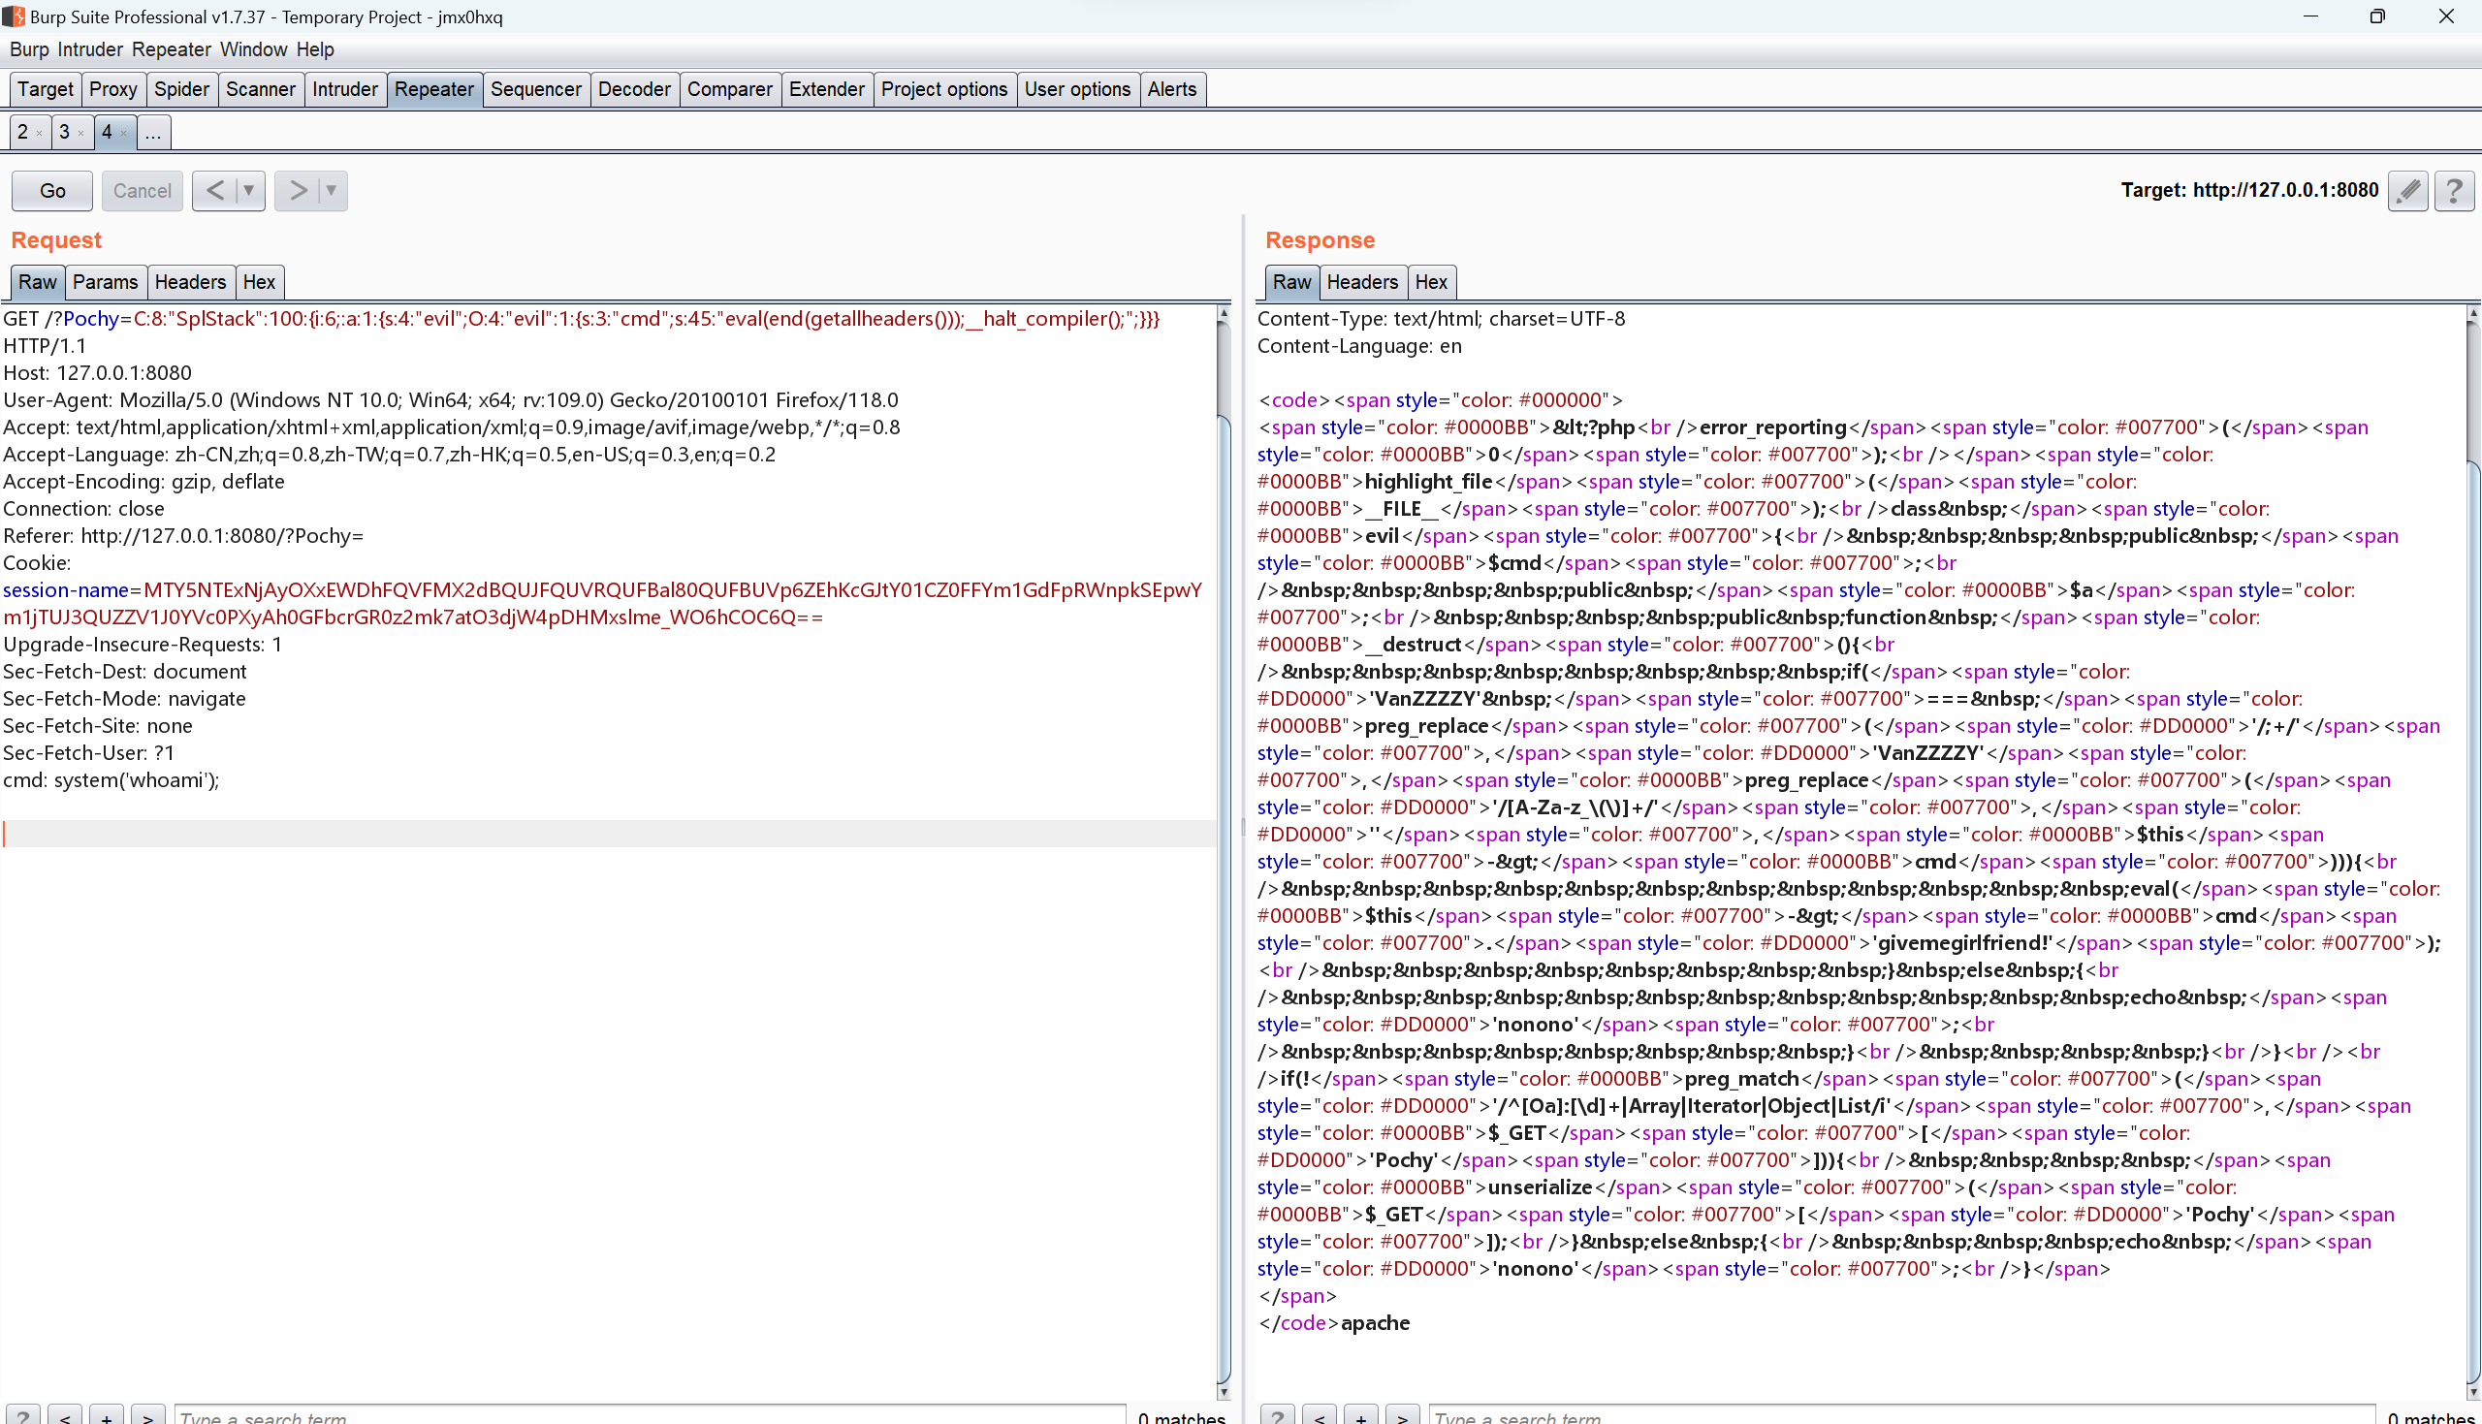Click the Content-Language: en response header
Viewport: 2482px width, 1424px height.
(x=1359, y=345)
